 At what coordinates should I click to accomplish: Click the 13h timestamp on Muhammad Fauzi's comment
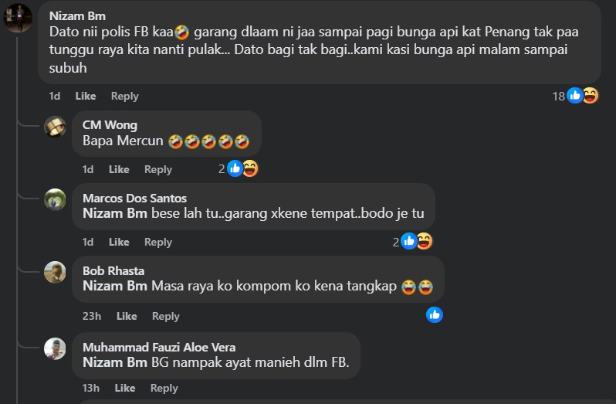click(x=91, y=388)
